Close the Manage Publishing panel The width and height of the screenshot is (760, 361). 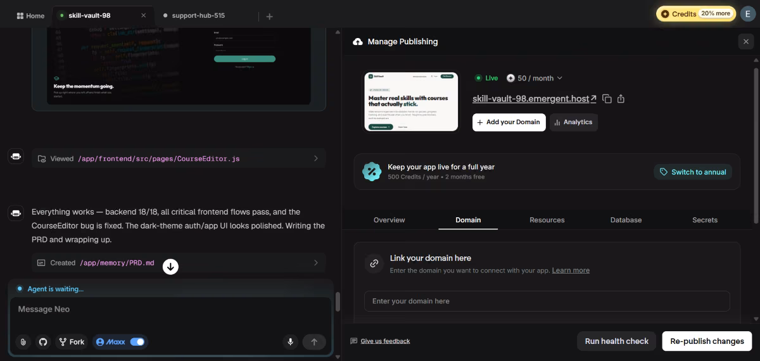pyautogui.click(x=745, y=42)
